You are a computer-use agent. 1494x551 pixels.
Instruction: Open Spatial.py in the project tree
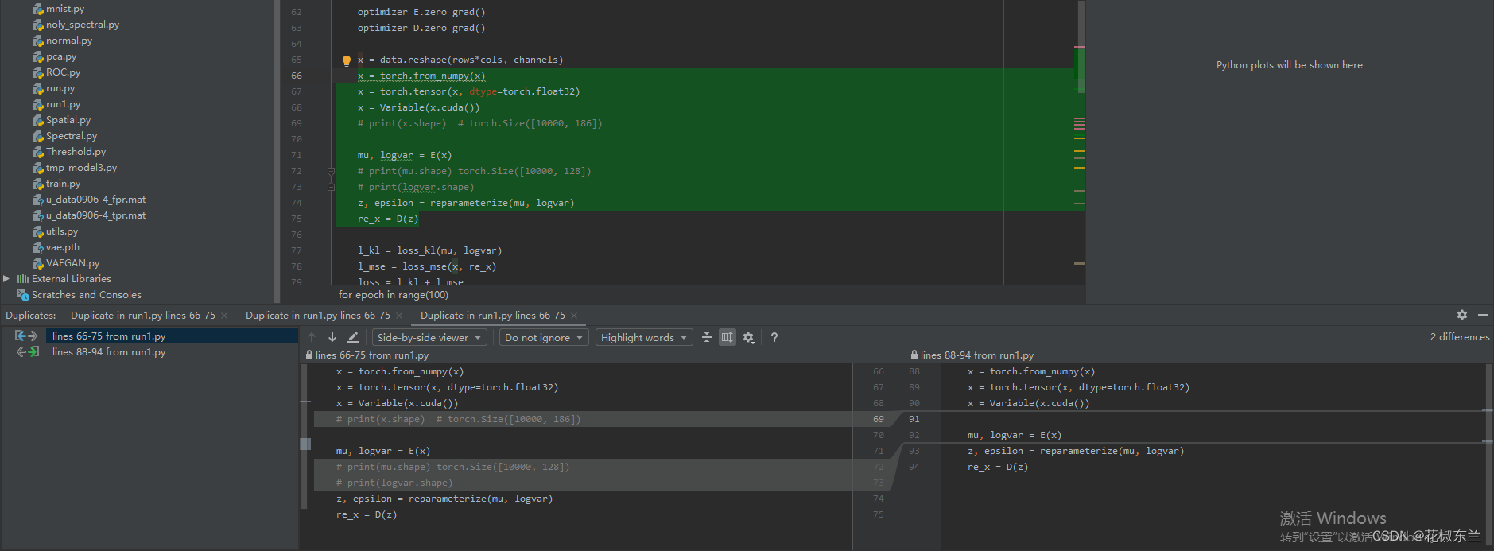[x=68, y=120]
